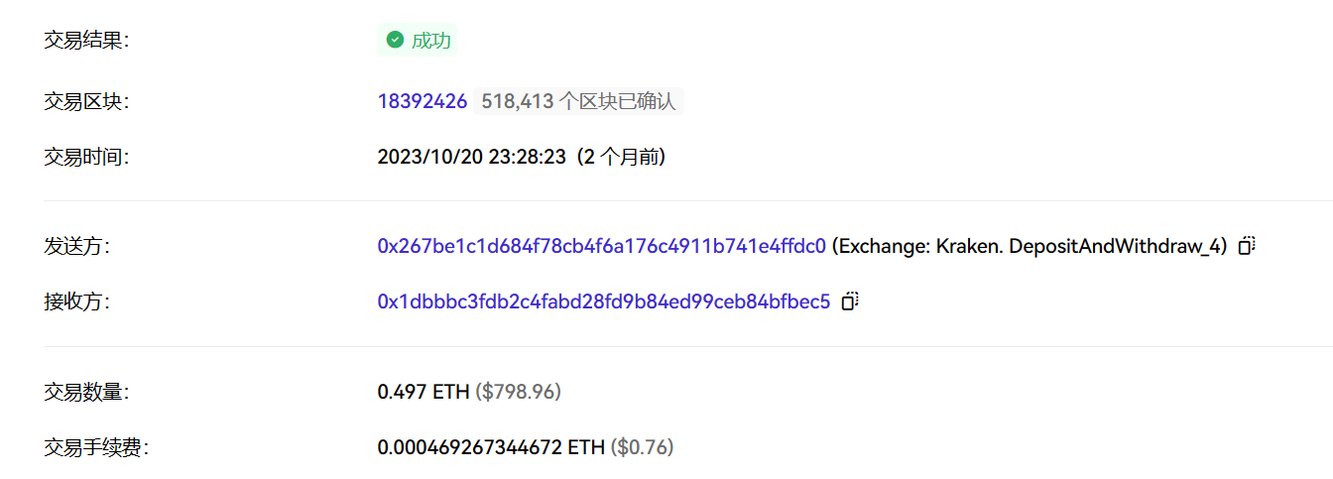Click the 接收方 field label

coord(76,301)
